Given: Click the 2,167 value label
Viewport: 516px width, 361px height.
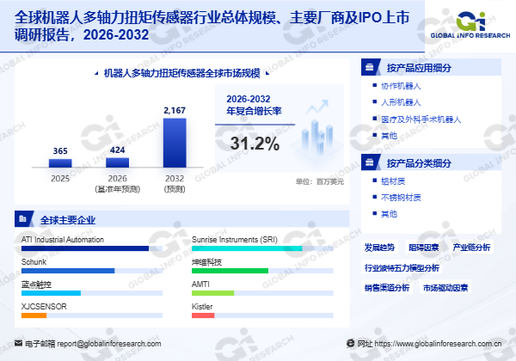Looking at the screenshot, I should point(175,110).
